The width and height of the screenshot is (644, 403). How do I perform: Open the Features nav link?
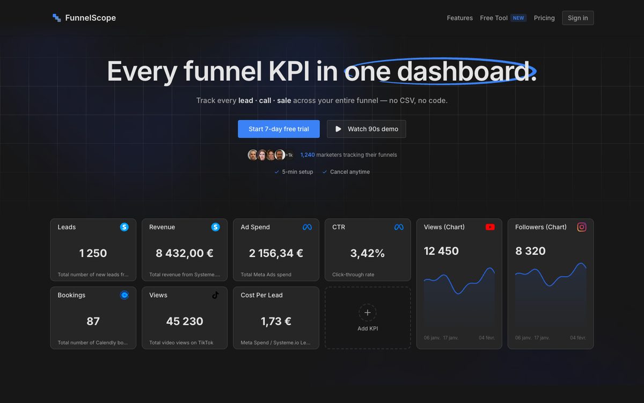[460, 18]
